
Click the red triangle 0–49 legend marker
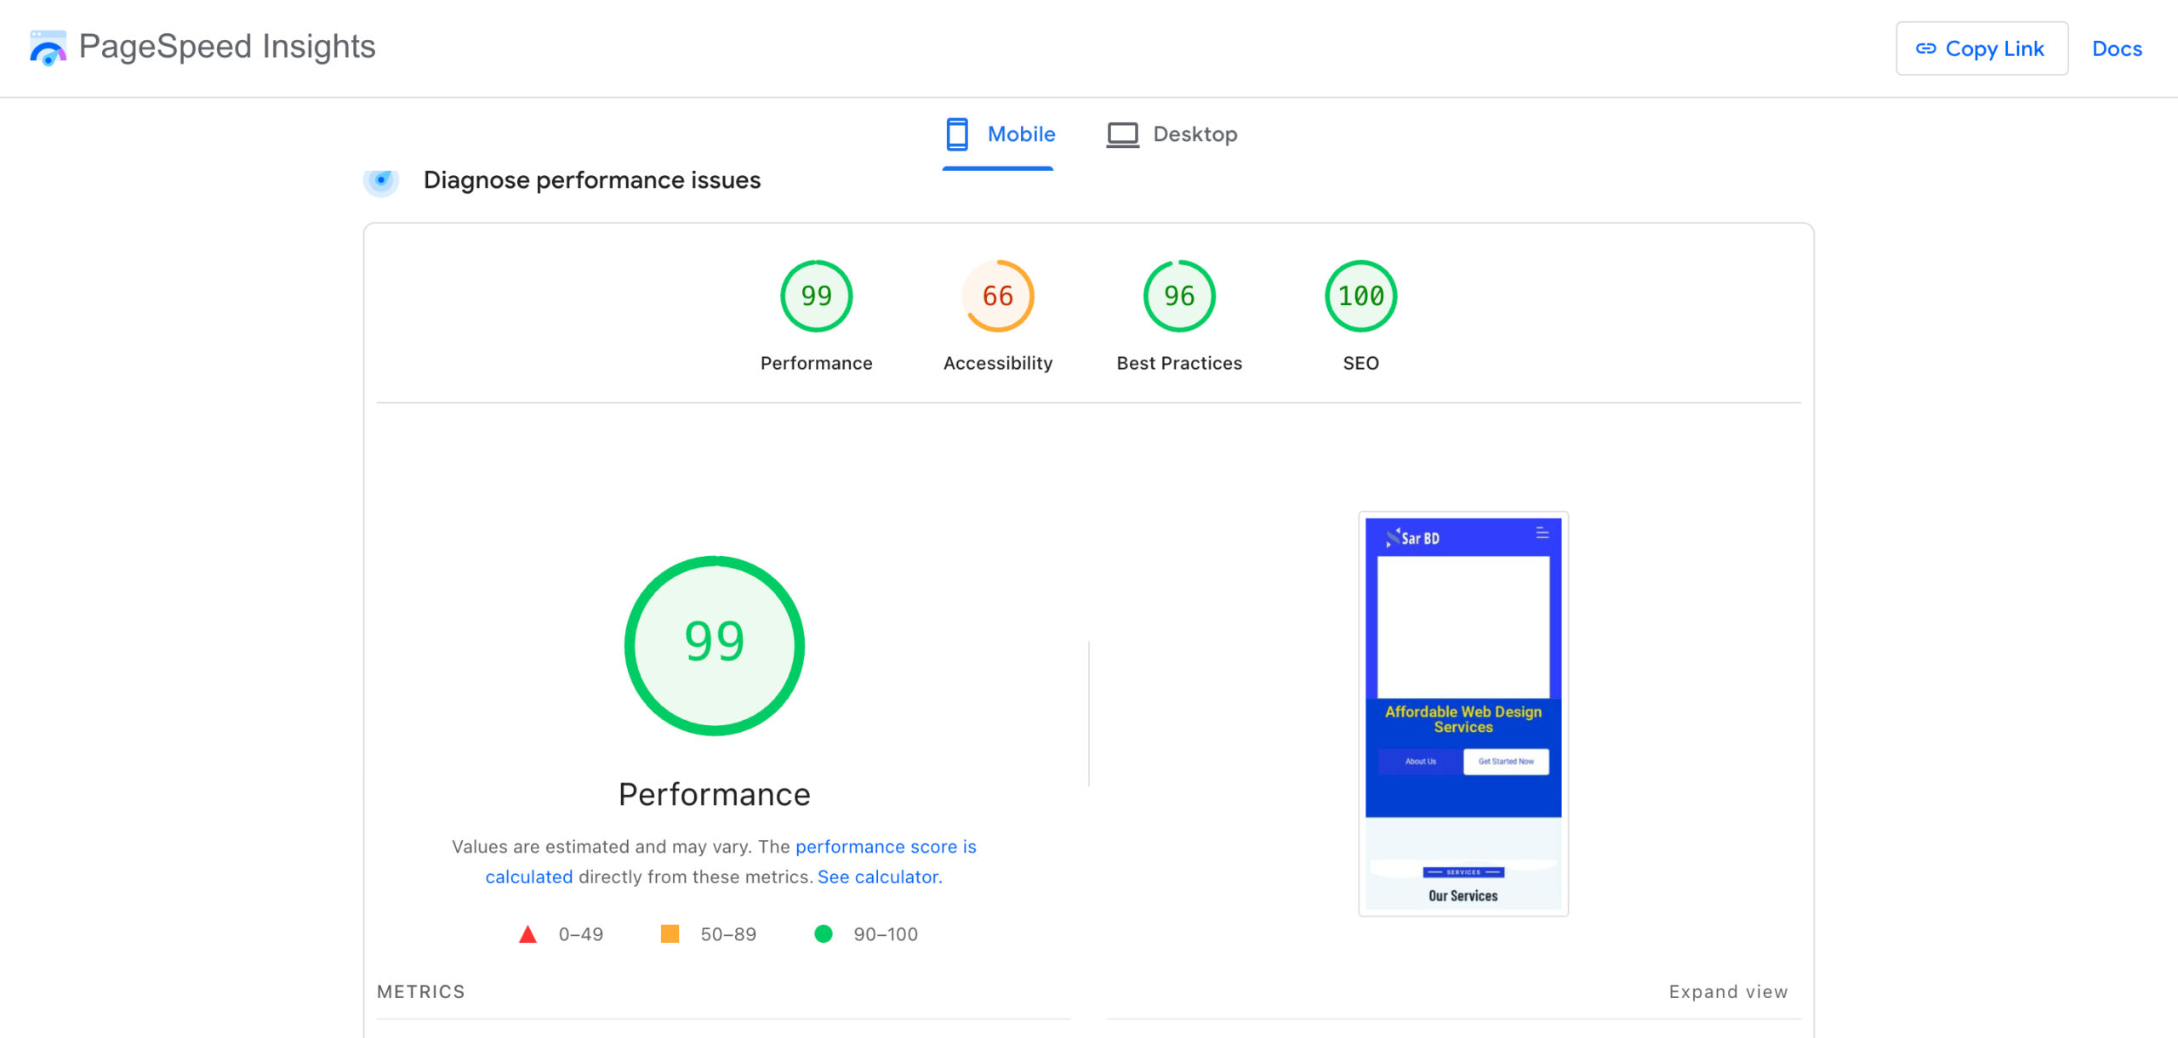tap(527, 934)
